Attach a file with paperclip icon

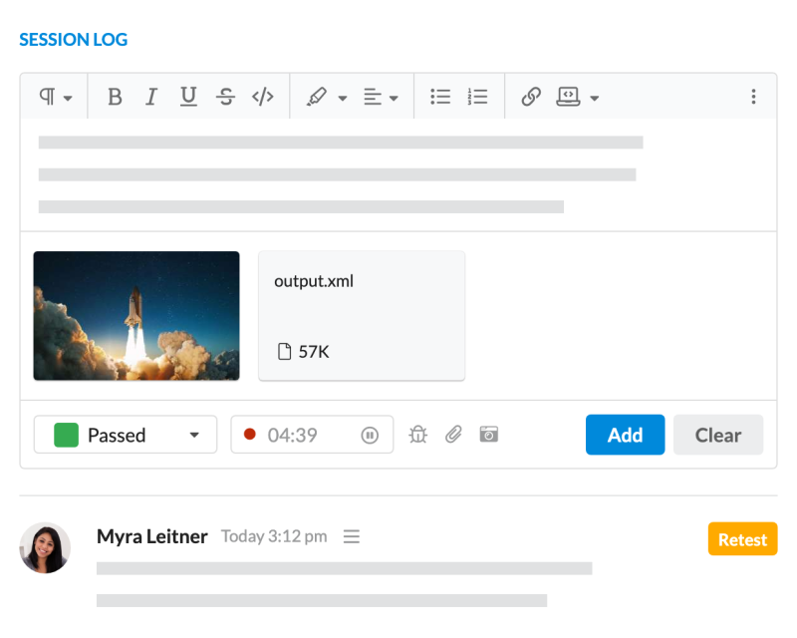(x=453, y=435)
